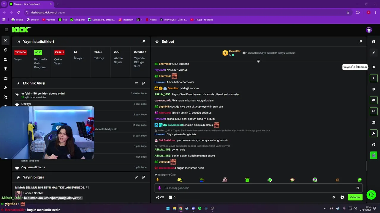The image size is (380, 213).
Task: Click the Caybermelihhcns follow event
Action: point(81,167)
